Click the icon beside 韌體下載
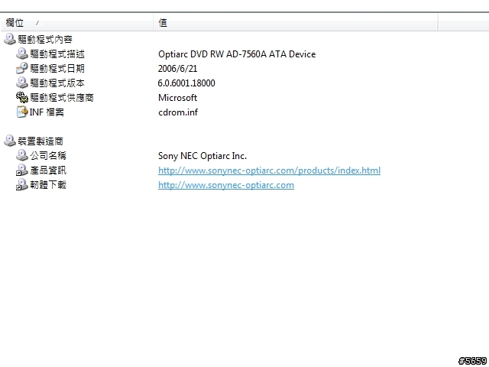Image resolution: width=489 pixels, height=367 pixels. (22, 184)
